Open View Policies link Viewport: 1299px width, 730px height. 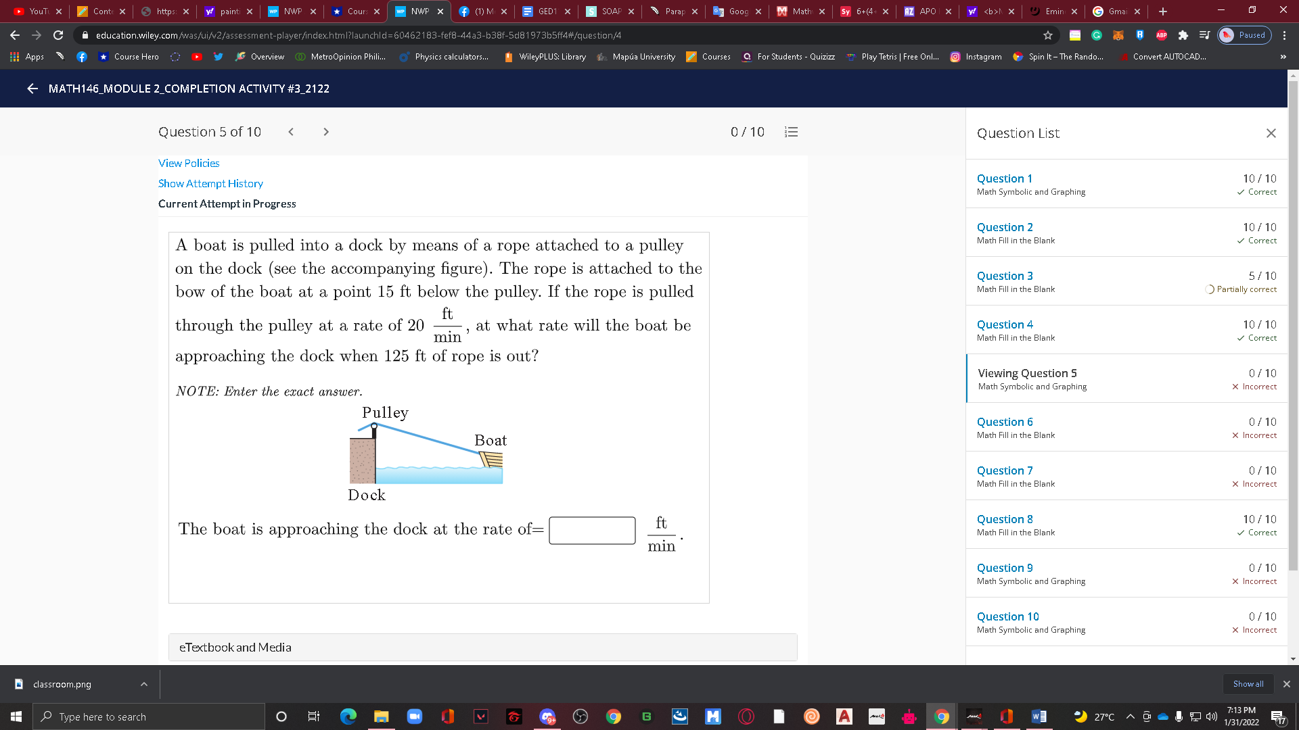click(189, 163)
